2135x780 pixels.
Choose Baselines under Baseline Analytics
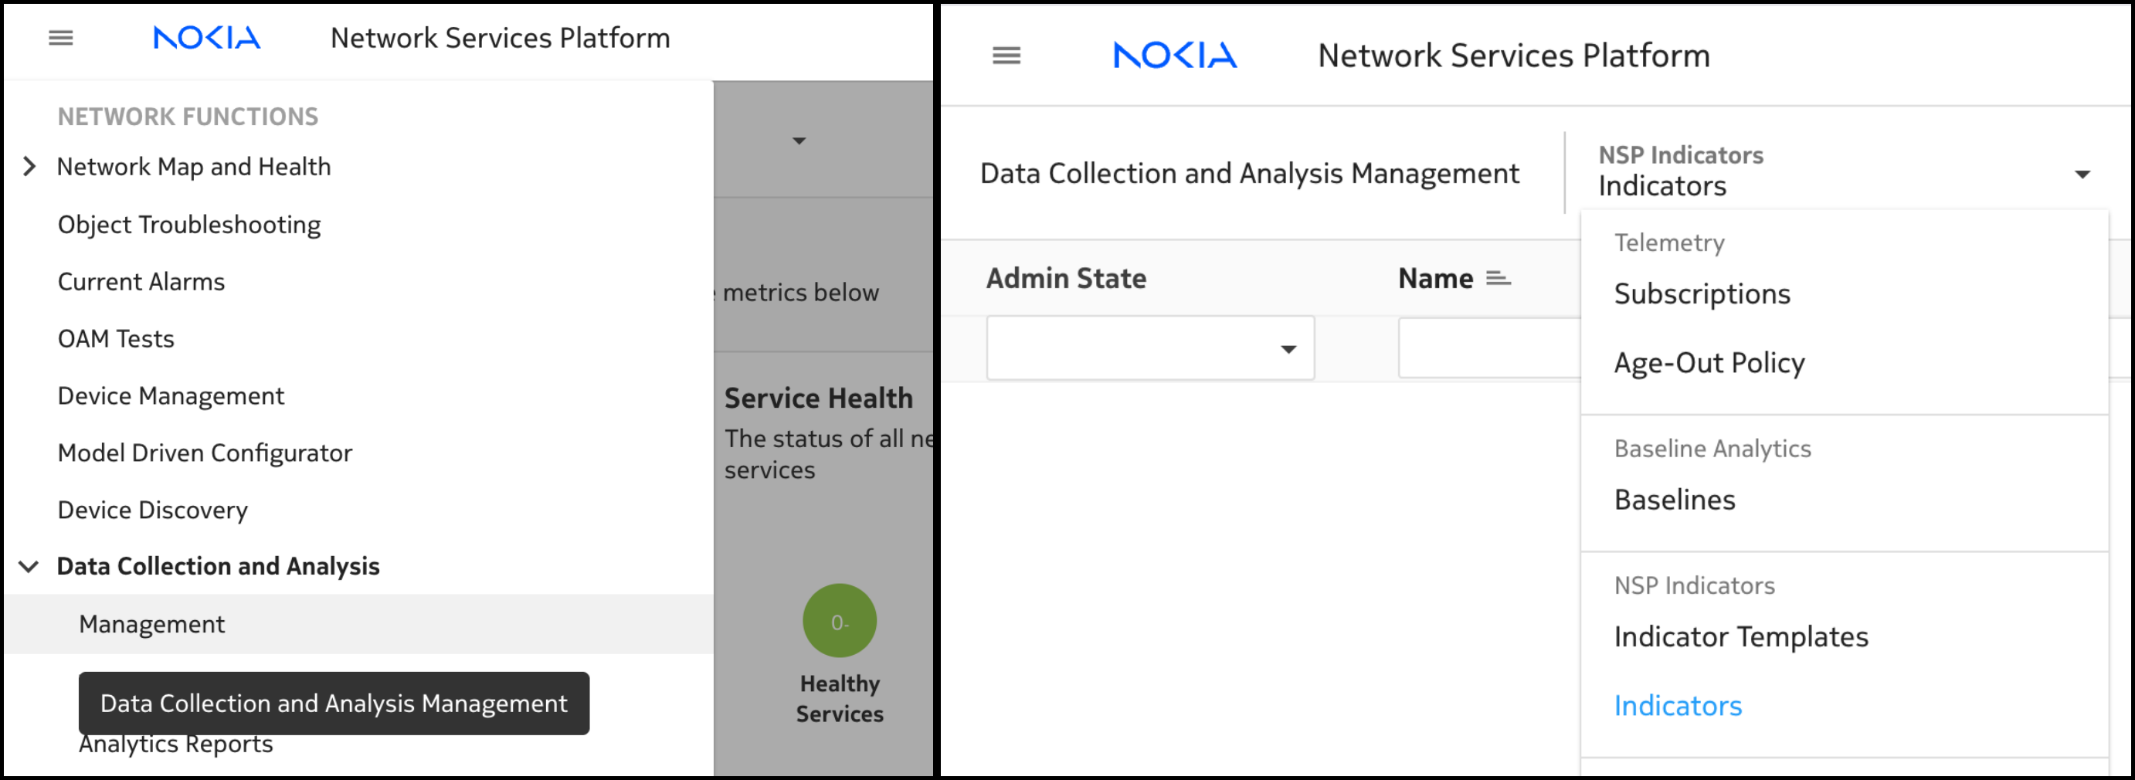point(1674,500)
